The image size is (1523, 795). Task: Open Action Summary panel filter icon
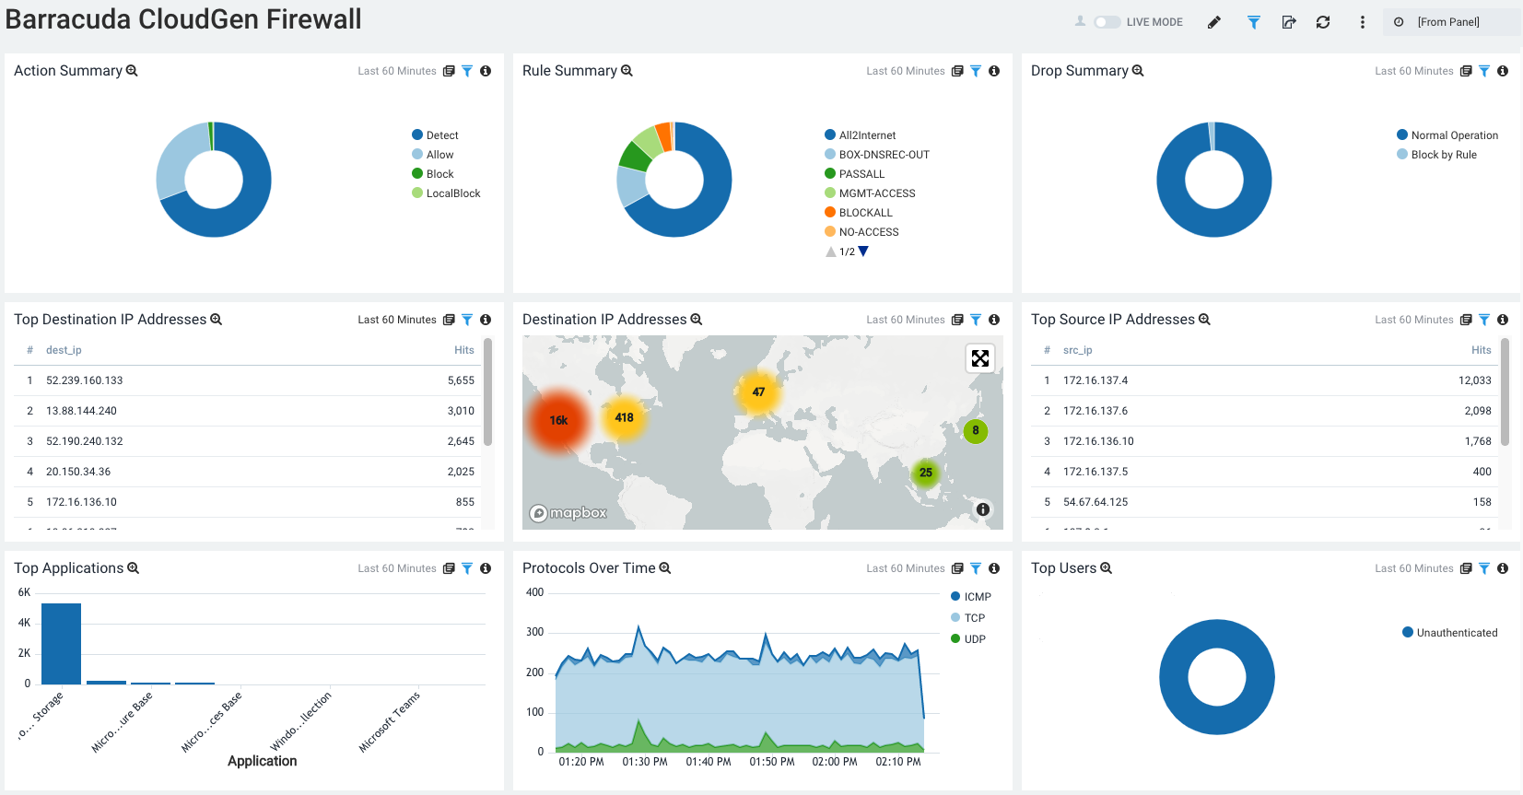tap(467, 71)
